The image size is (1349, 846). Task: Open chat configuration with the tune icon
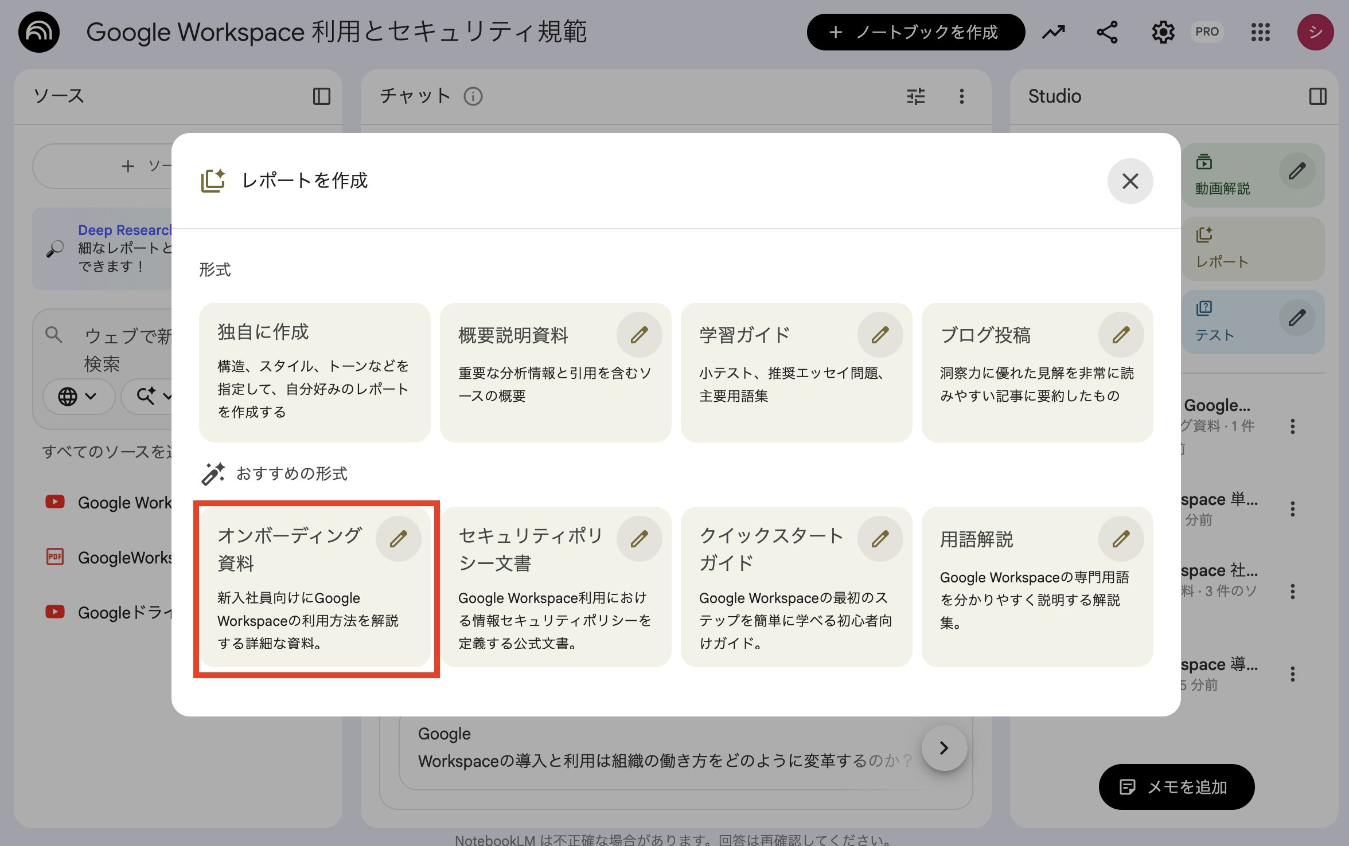[915, 96]
